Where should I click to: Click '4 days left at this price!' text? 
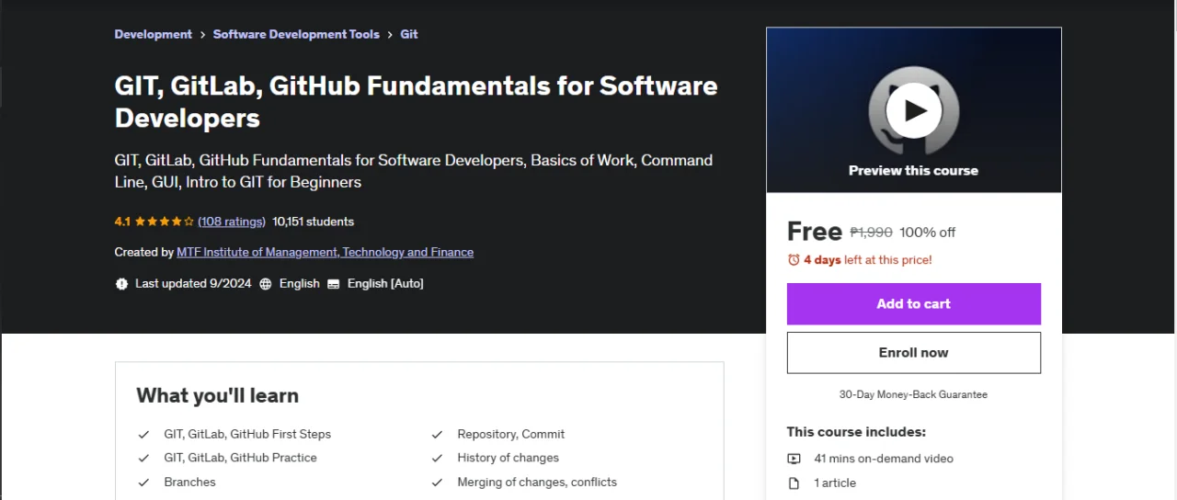pyautogui.click(x=868, y=260)
